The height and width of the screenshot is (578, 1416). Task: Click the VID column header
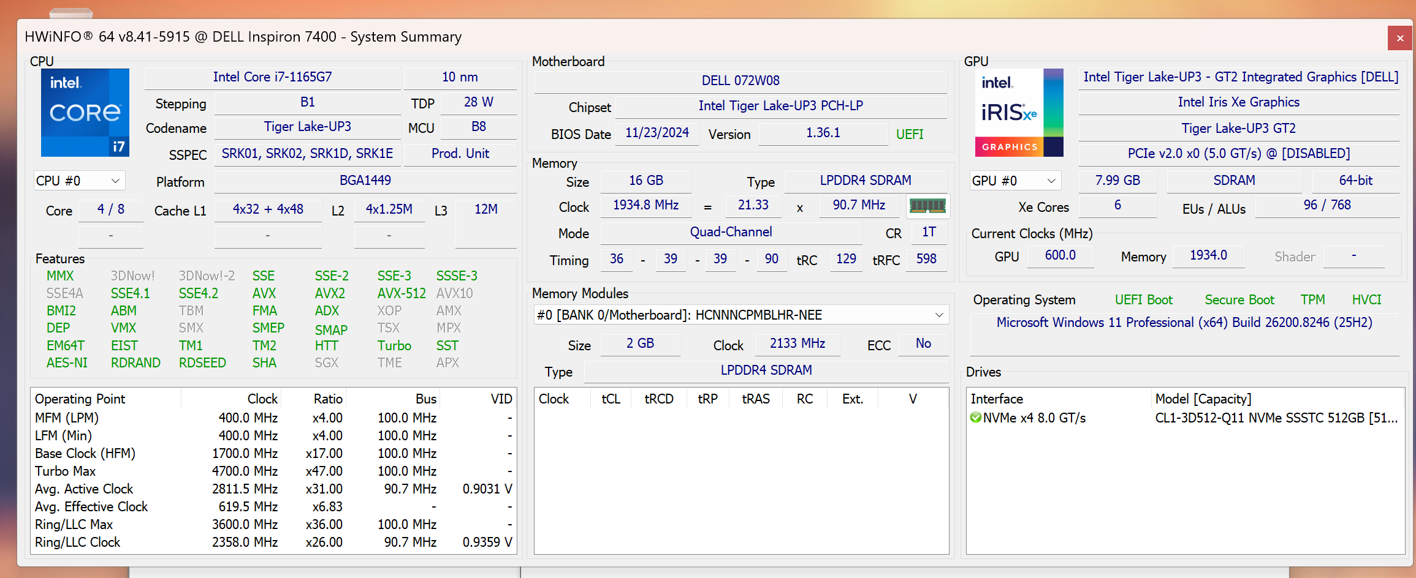[478, 399]
